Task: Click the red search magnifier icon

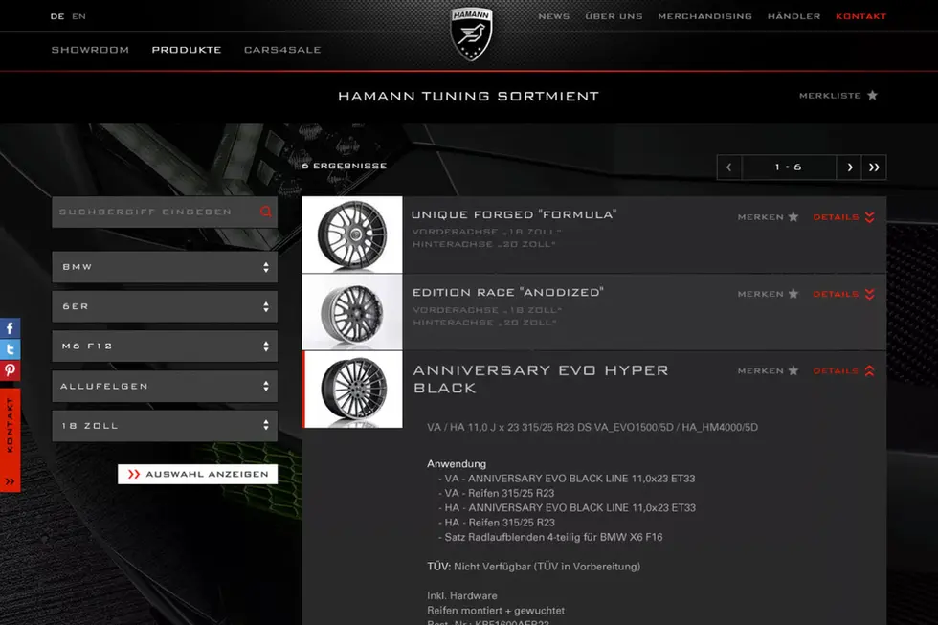Action: 266,212
